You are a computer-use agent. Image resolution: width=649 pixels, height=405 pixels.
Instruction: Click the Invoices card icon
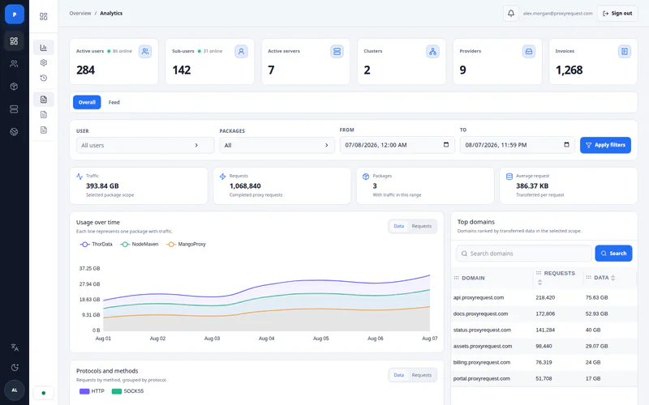point(625,52)
